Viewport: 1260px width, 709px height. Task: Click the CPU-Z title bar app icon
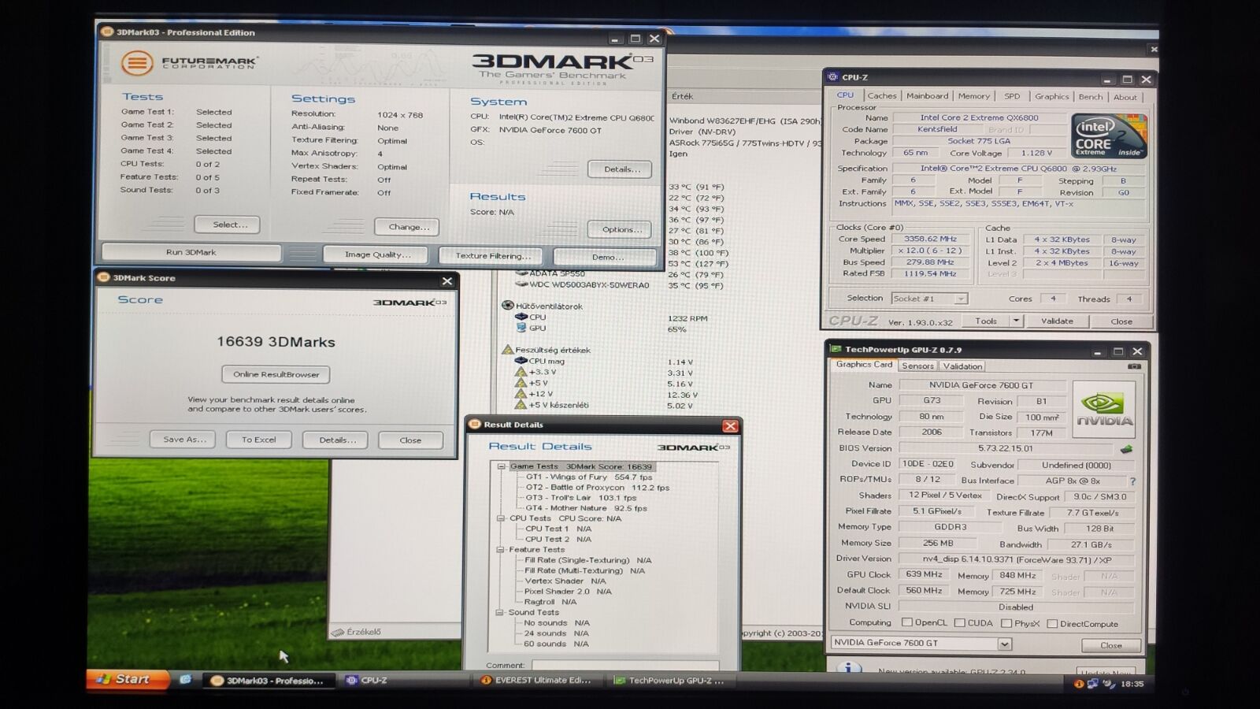point(833,76)
